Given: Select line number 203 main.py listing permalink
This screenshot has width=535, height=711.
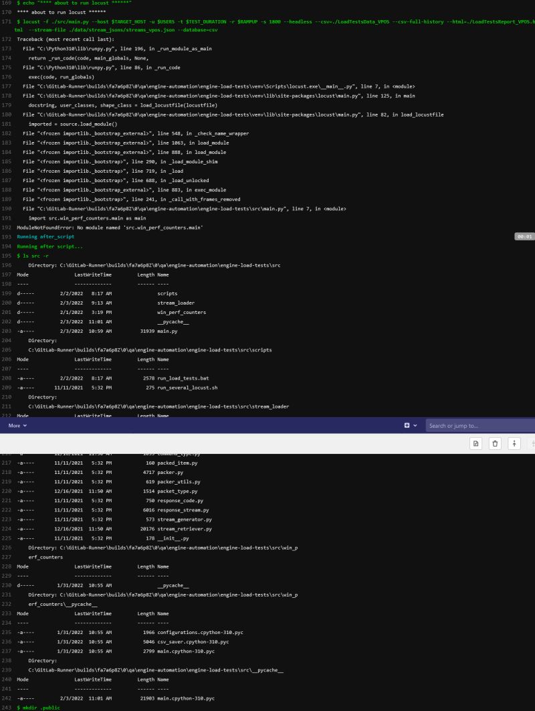Looking at the screenshot, I should 7,330.
